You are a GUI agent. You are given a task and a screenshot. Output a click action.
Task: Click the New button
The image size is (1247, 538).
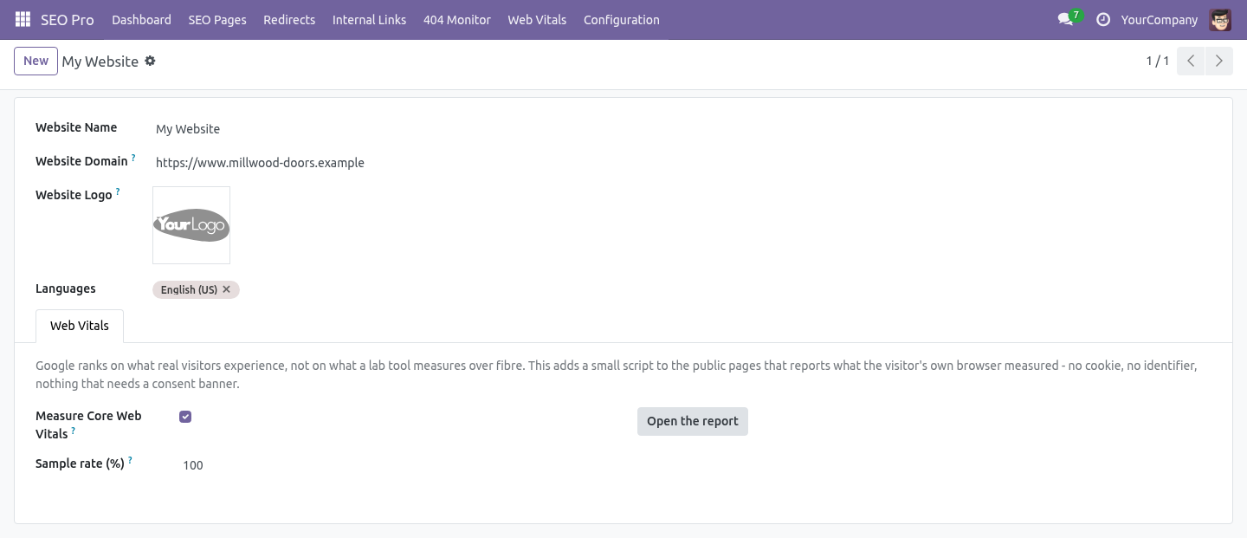[36, 61]
